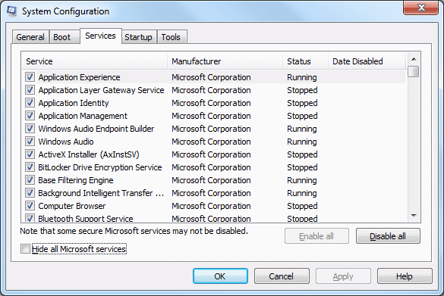Select the Application Layer Gateway Service name
Viewport: 444px width, 296px height.
tap(102, 90)
